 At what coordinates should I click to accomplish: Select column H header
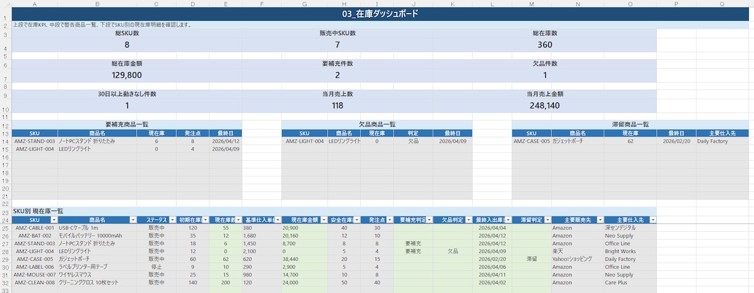(344, 4)
